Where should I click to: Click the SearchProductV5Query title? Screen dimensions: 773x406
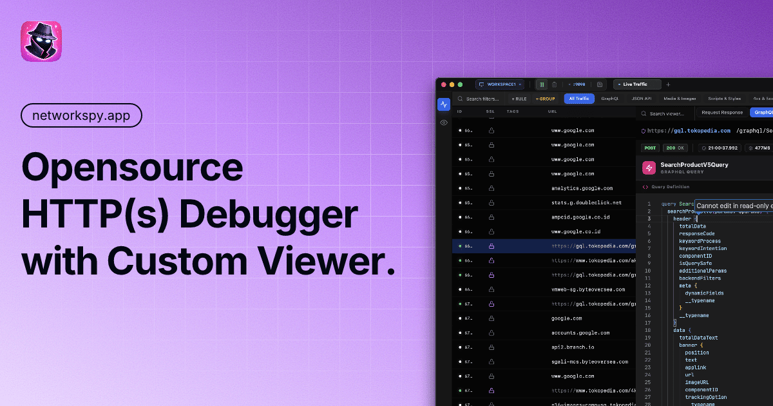694,164
